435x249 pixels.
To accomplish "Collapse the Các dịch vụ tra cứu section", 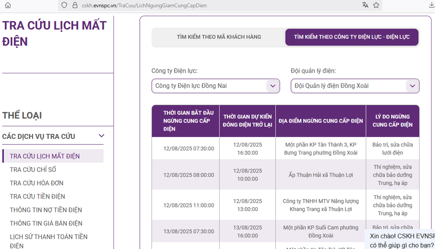I will (x=101, y=136).
